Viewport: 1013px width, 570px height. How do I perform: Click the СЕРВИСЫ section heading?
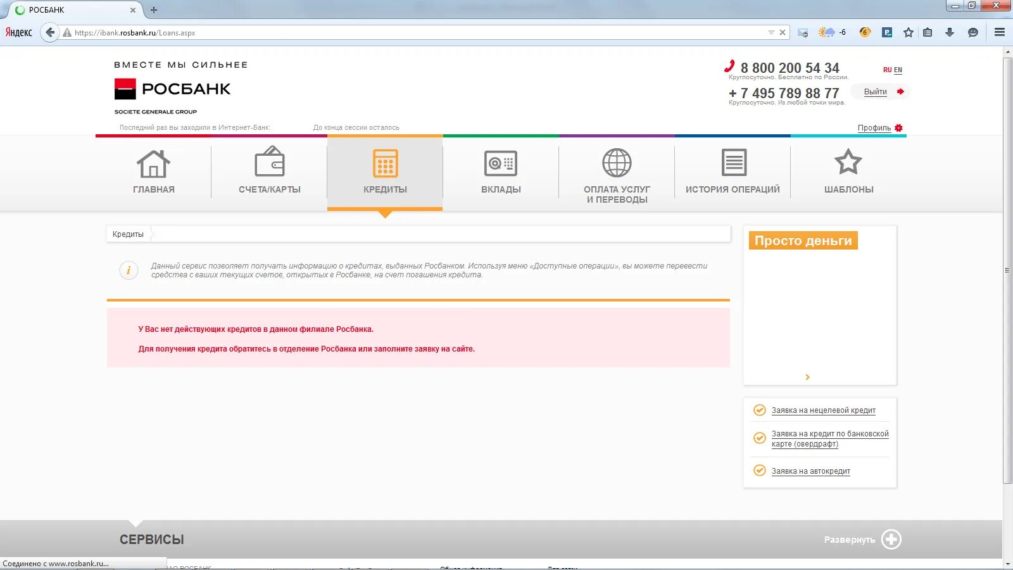point(152,540)
